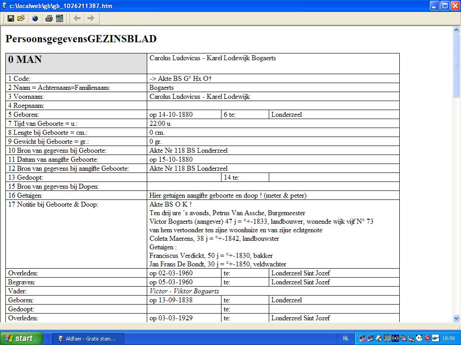
Task: Click the scrollbar up arrow
Action: pos(456,30)
